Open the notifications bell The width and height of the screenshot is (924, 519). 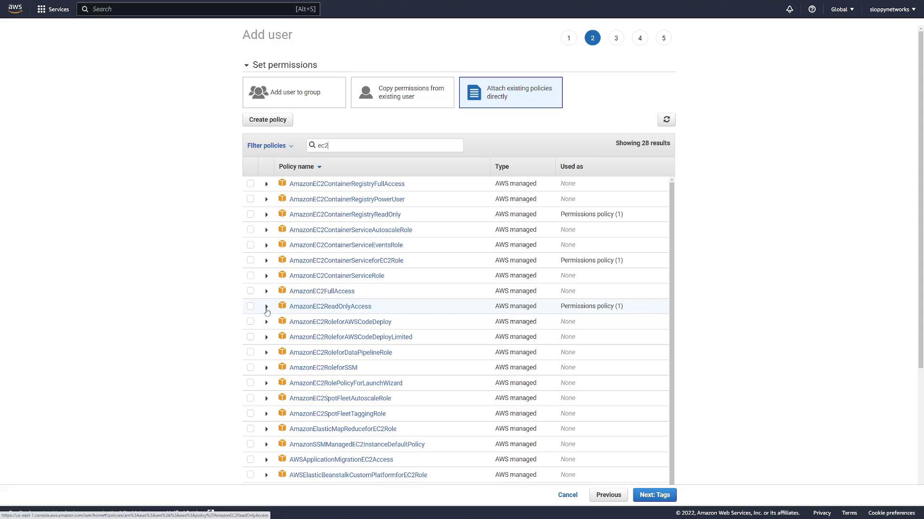(x=790, y=9)
